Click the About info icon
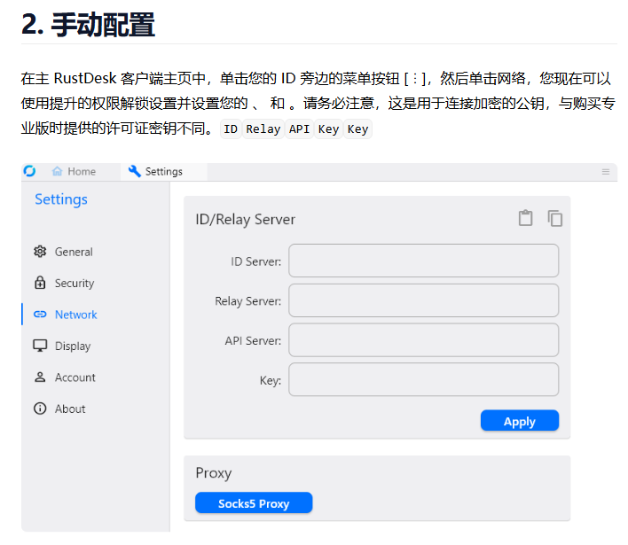The height and width of the screenshot is (545, 628). (x=40, y=409)
